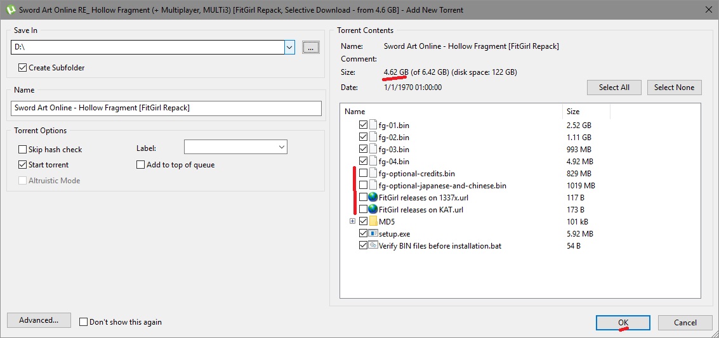
Task: Click the fg-01.bin file icon
Action: pyautogui.click(x=373, y=125)
